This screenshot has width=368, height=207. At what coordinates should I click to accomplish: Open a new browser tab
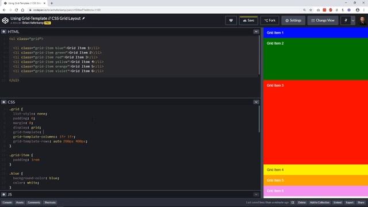[52, 3]
